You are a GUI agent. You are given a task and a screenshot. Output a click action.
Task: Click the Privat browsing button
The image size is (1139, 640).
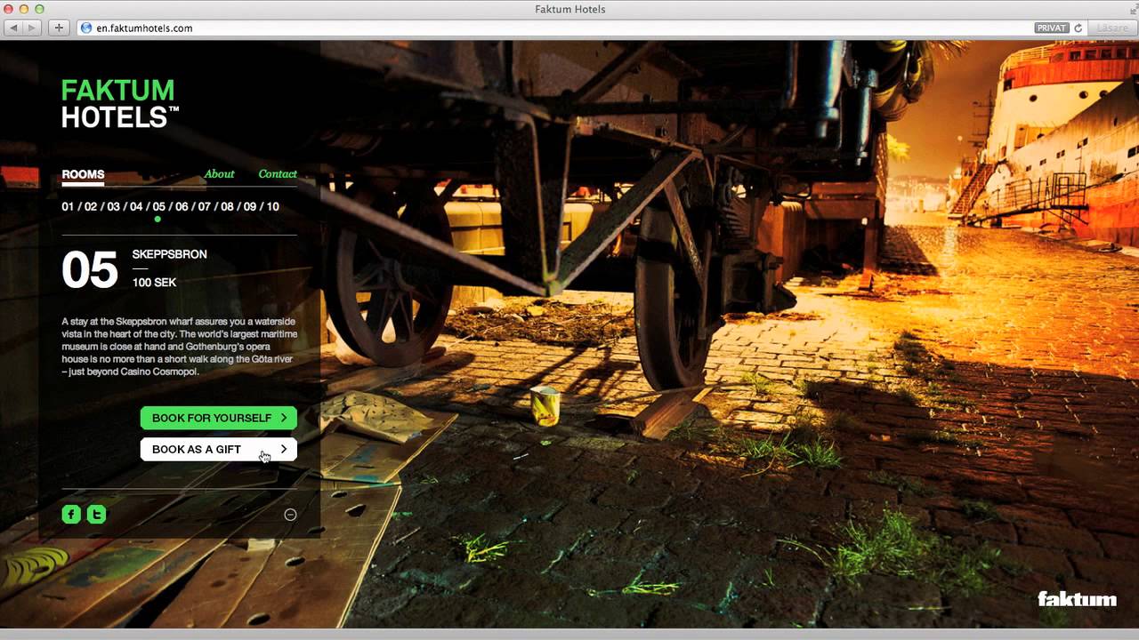pos(1051,28)
